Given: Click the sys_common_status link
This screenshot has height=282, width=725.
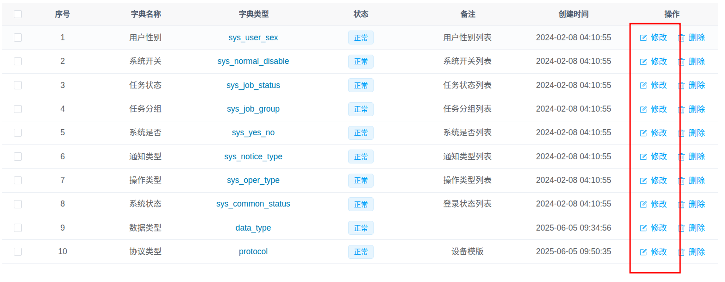Looking at the screenshot, I should 253,204.
